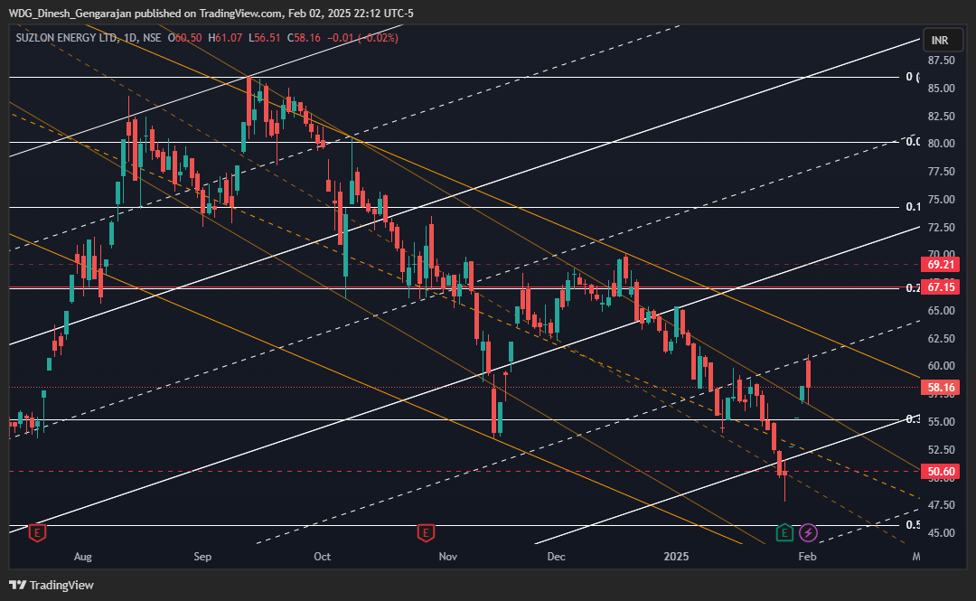This screenshot has height=601, width=976.
Task: Click the 87.50 price axis label
Action: (x=941, y=61)
